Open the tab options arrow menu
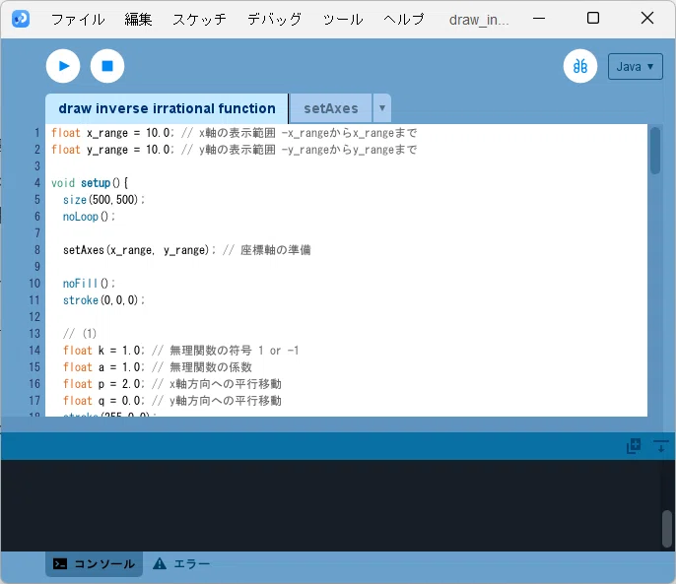676x584 pixels. 382,107
